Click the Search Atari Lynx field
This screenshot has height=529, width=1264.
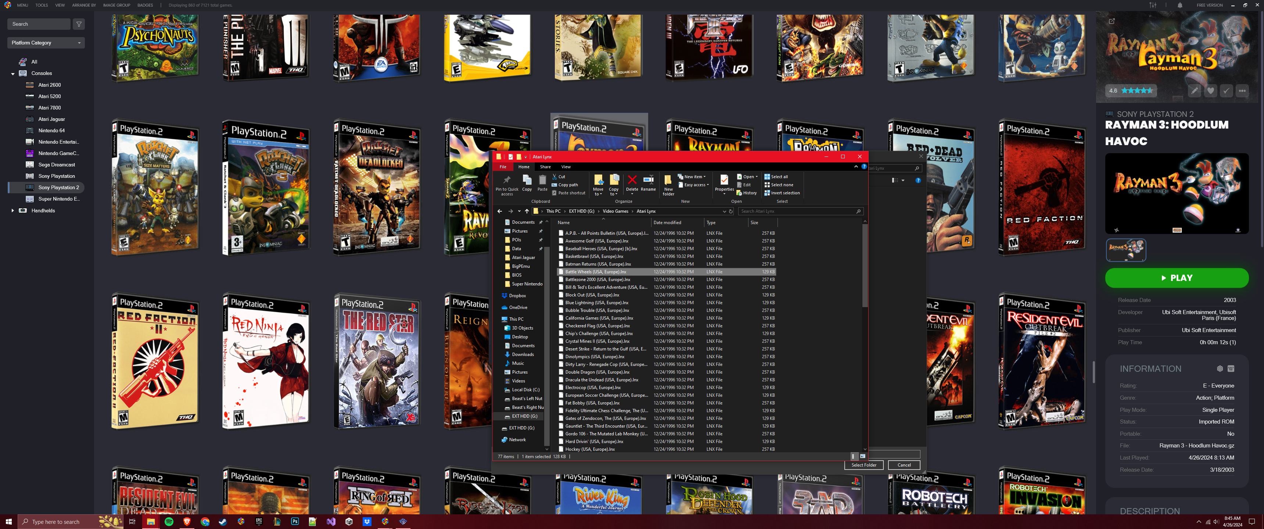tap(800, 212)
